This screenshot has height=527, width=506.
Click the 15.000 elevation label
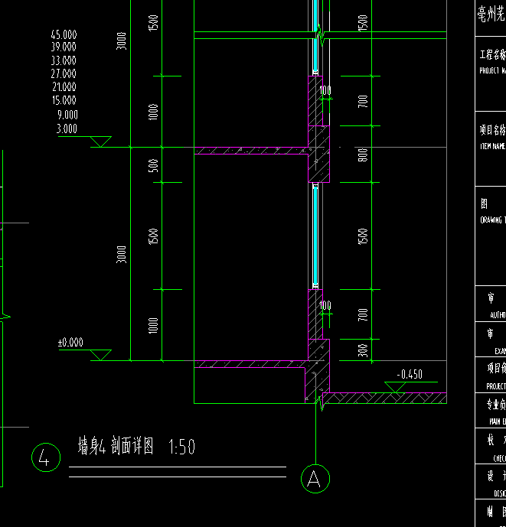click(x=64, y=100)
